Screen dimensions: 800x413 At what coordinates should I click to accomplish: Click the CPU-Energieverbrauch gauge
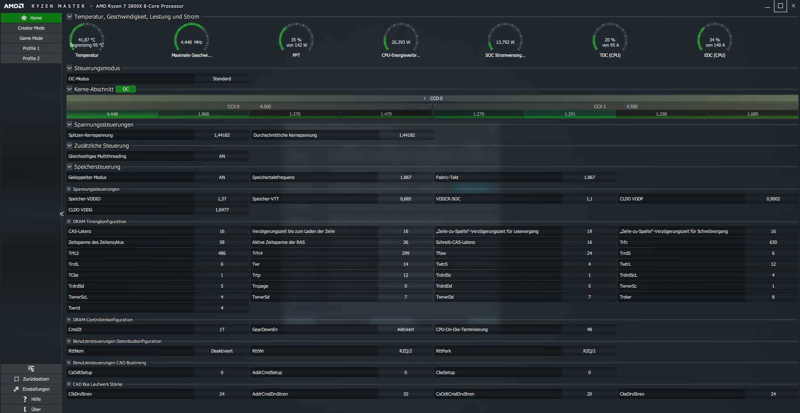pos(401,41)
